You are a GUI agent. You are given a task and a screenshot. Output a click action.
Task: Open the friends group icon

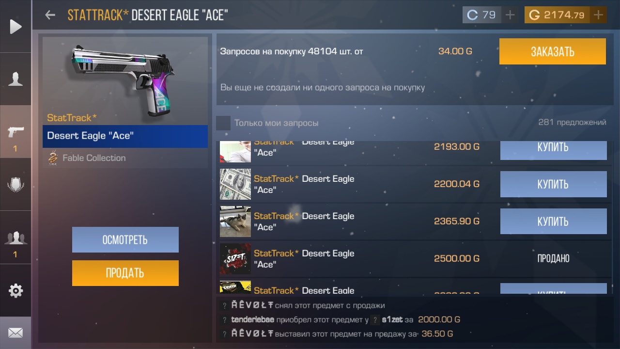coord(15,238)
